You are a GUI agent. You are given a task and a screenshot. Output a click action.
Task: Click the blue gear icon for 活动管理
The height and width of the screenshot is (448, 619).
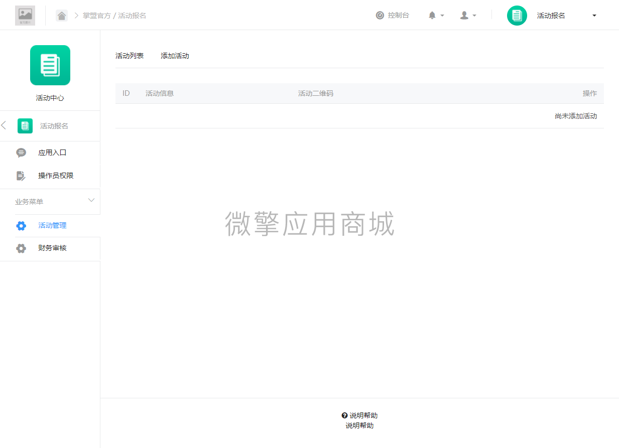(21, 226)
